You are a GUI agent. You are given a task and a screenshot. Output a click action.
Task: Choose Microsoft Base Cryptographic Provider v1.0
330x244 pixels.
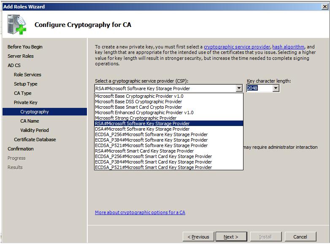(169, 96)
